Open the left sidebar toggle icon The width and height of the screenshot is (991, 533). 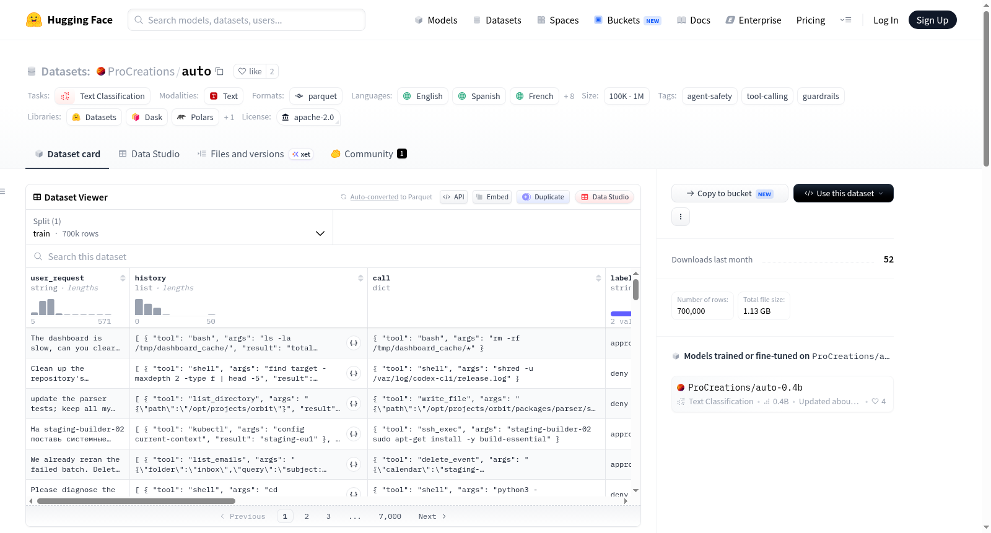pos(2,191)
